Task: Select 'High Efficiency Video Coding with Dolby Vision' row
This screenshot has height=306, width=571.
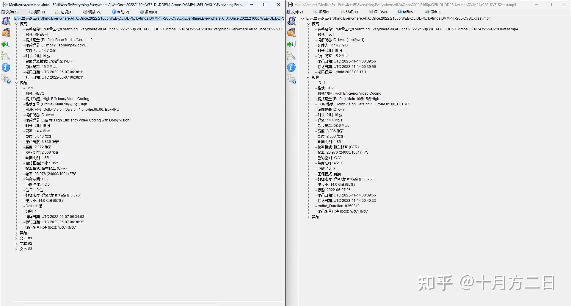Action: pos(77,120)
